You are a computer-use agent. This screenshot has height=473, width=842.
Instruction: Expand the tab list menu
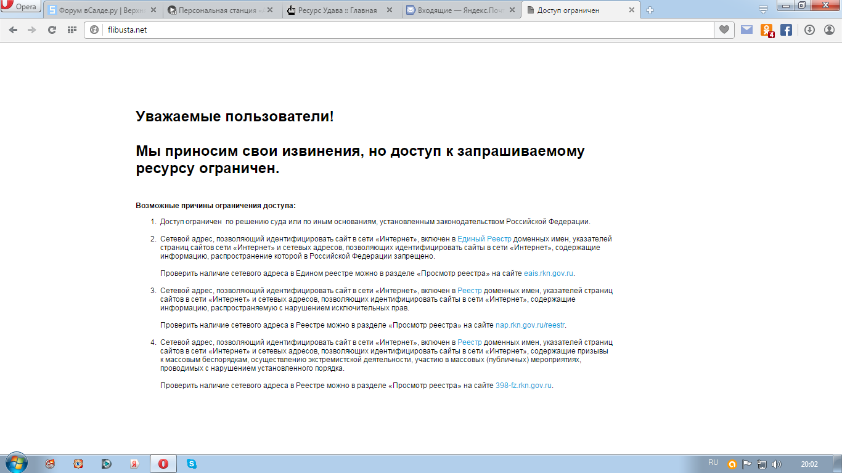(x=763, y=10)
